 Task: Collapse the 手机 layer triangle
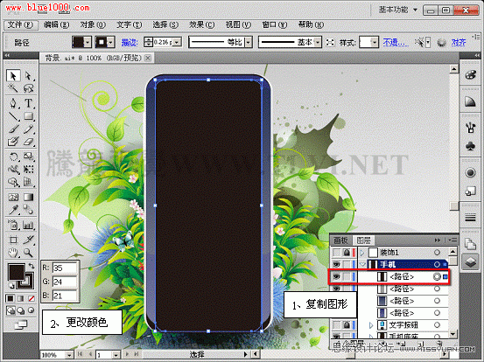click(362, 264)
